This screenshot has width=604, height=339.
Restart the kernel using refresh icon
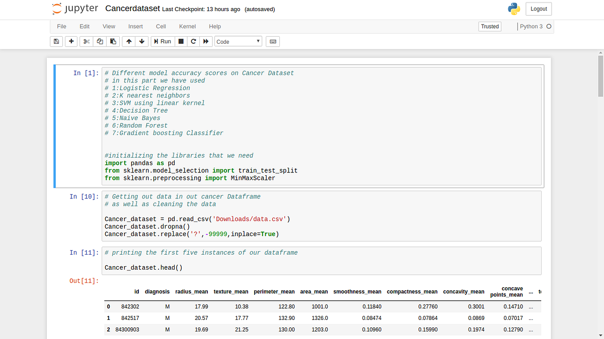193,41
